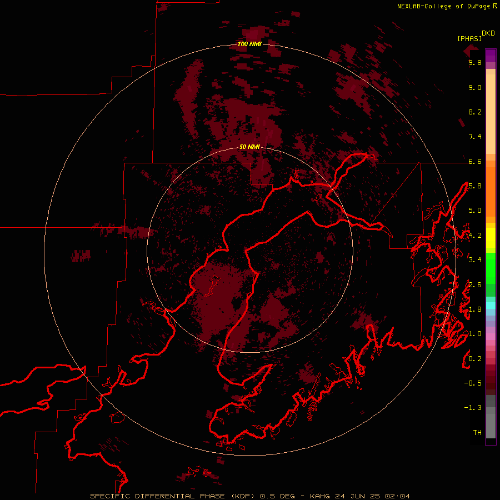500x500 pixels.
Task: Click the "KAHG" station ID in the caption
Action: [x=321, y=496]
